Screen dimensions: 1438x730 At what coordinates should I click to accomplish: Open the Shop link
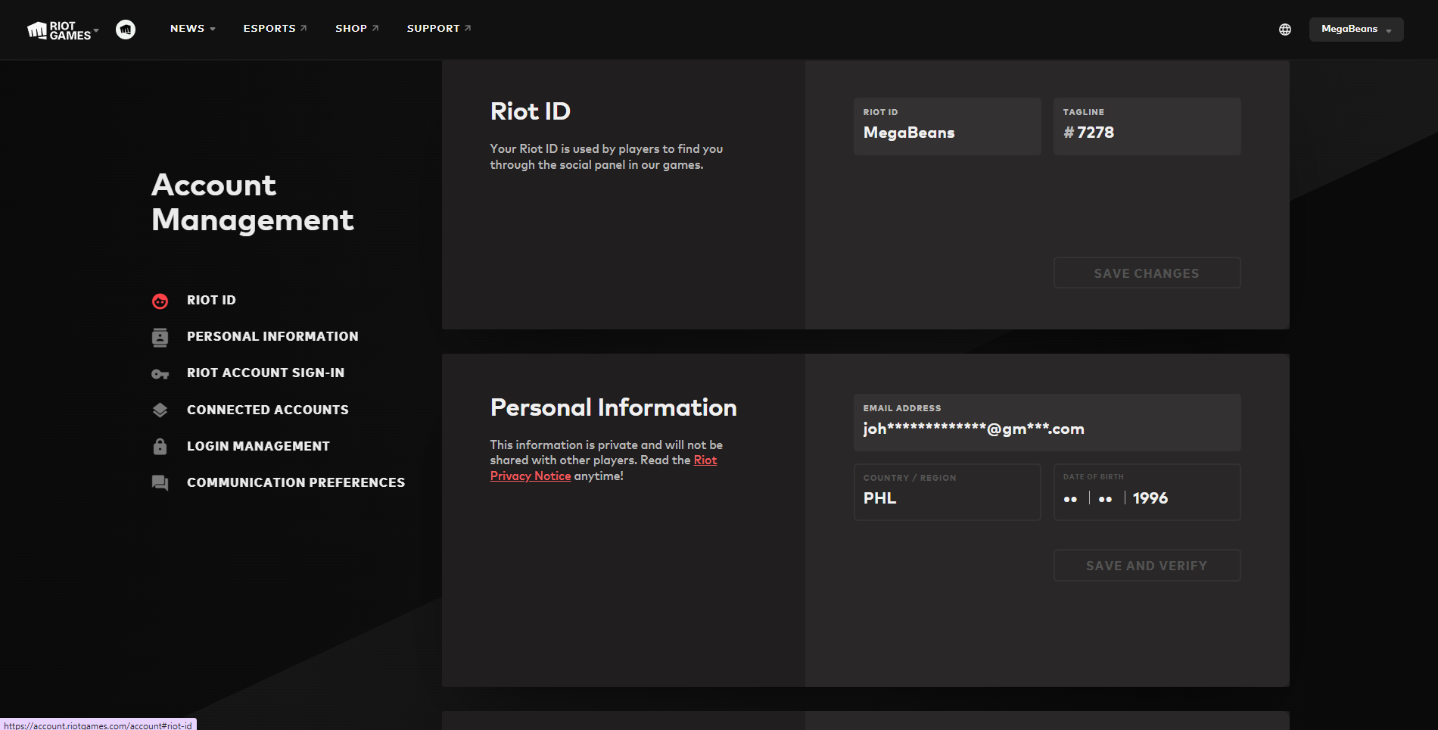(x=356, y=29)
